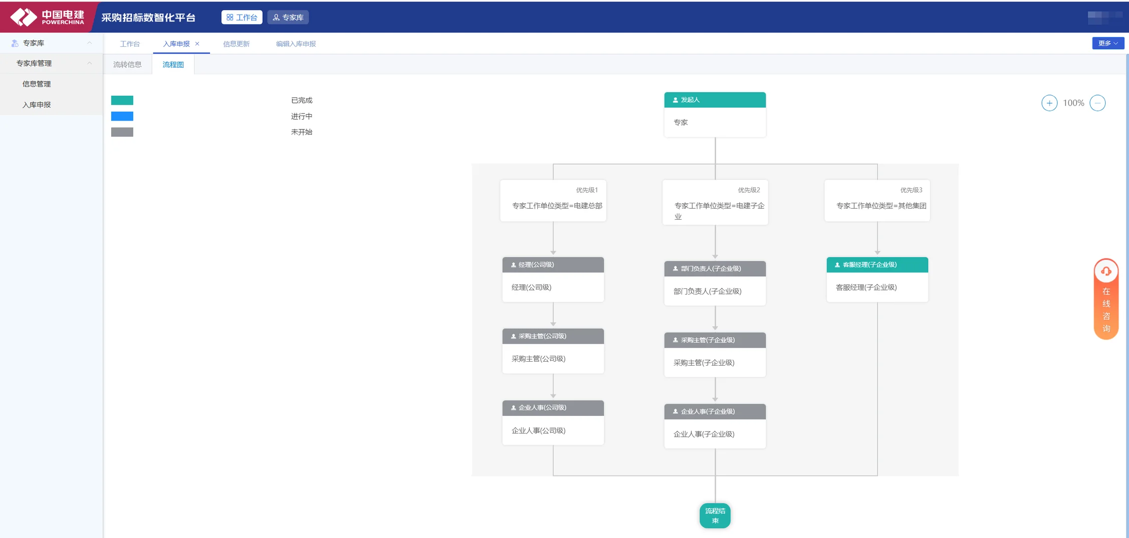Click the 流程结束 end node
Screen dimensions: 1129x538
click(715, 516)
